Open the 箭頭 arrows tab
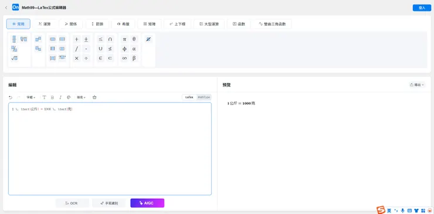434x214 pixels. (x=97, y=24)
